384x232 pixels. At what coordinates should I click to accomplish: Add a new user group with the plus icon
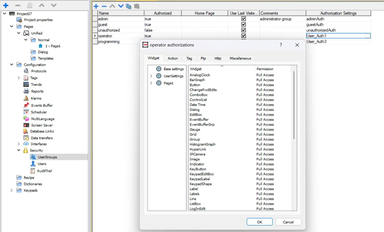(96, 6)
